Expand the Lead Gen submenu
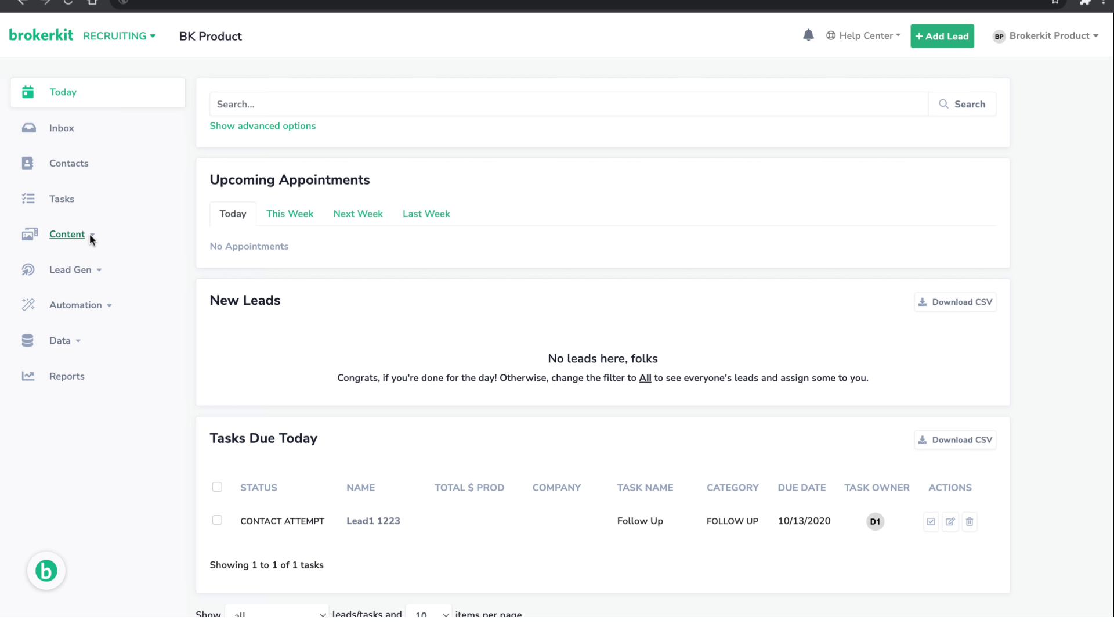 pos(99,270)
